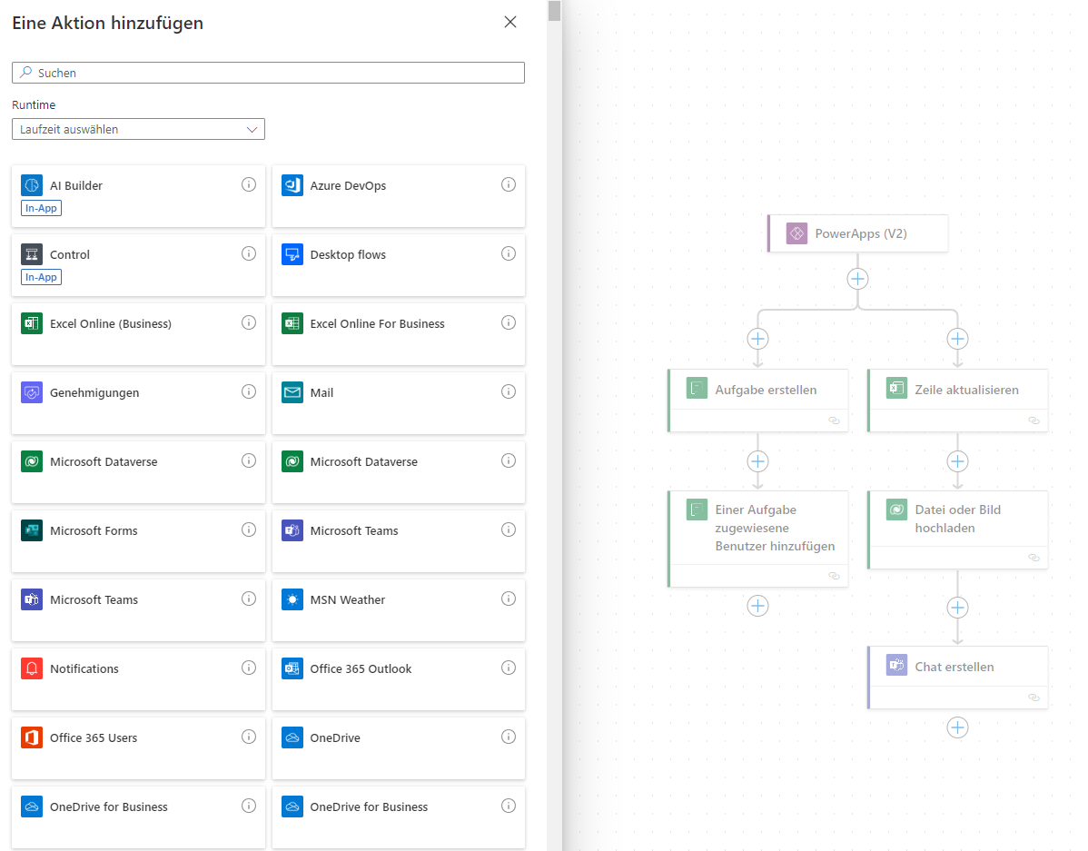Screen dimensions: 1088x851
Task: Show info for Office 365 Users
Action: click(249, 737)
